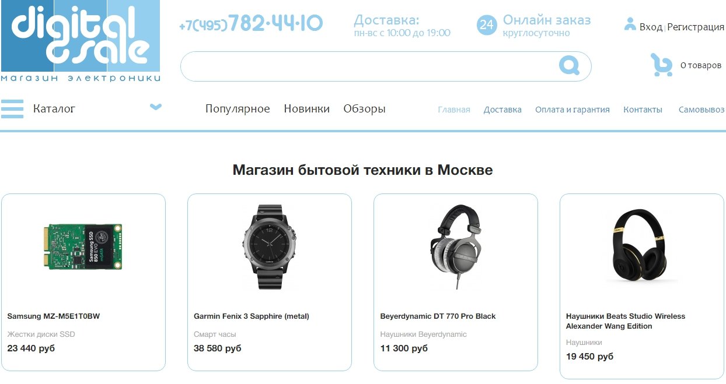Focus the search input field
The image size is (726, 384).
[x=386, y=66]
